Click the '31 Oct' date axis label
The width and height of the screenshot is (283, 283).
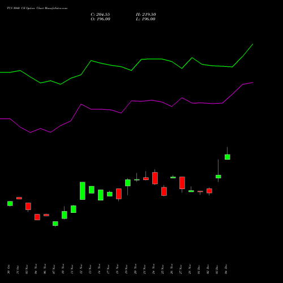click(x=18, y=269)
